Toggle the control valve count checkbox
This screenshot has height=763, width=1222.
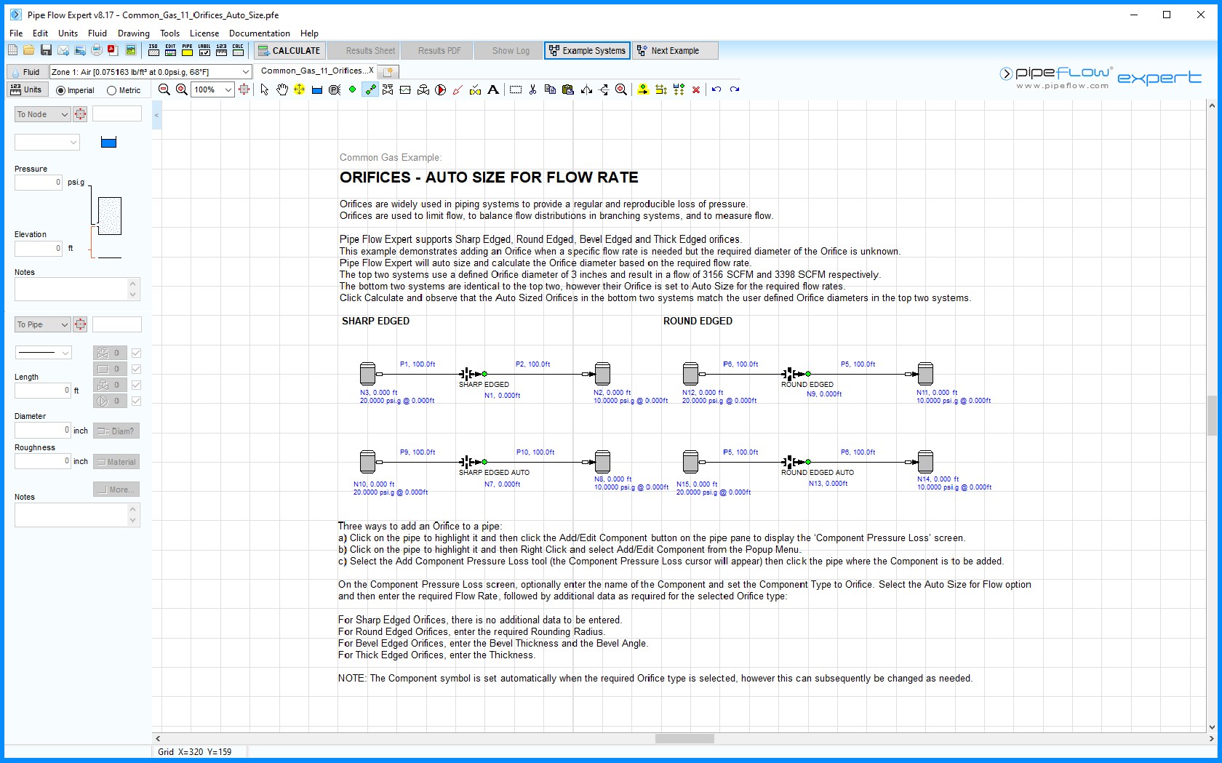[x=136, y=385]
